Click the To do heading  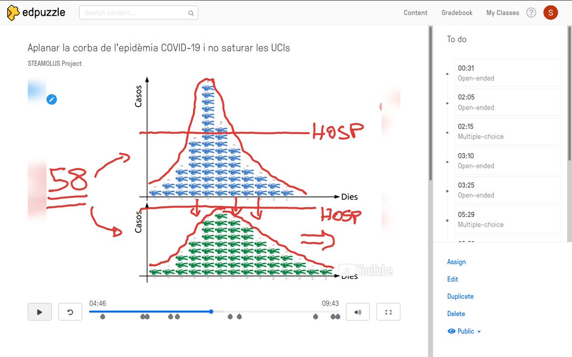[457, 40]
